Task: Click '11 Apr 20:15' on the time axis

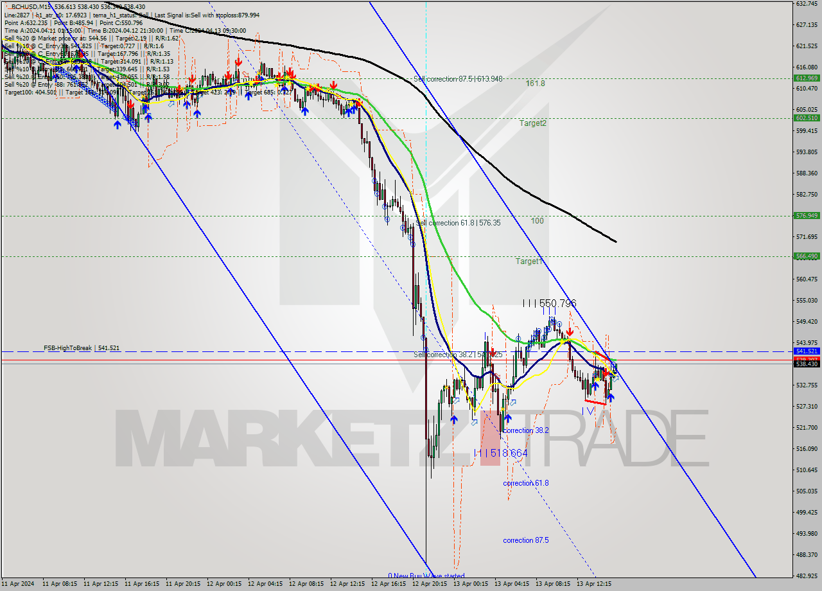Action: pyautogui.click(x=183, y=585)
